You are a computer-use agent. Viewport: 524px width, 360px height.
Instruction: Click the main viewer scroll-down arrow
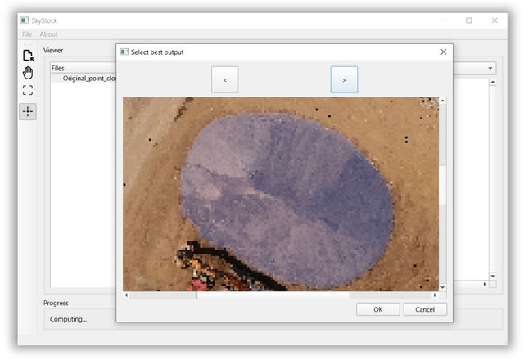tap(493, 277)
